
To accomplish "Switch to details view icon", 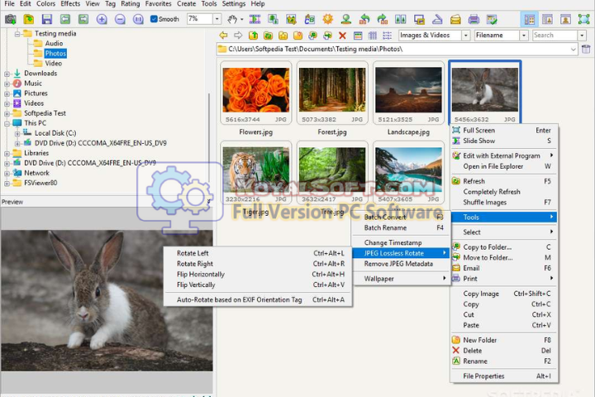I will click(373, 36).
